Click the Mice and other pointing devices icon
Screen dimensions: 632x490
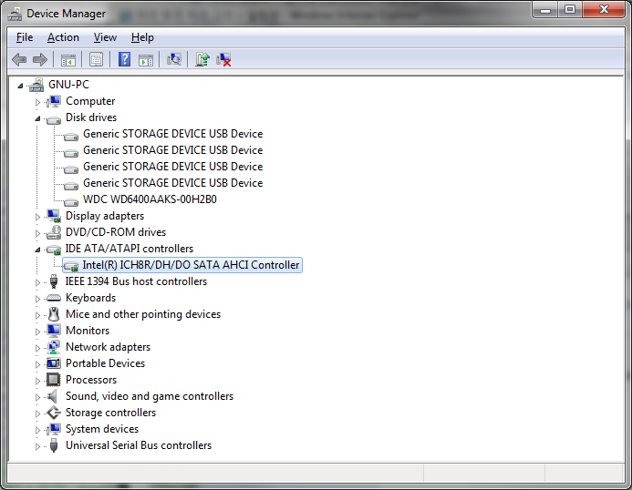pos(54,314)
